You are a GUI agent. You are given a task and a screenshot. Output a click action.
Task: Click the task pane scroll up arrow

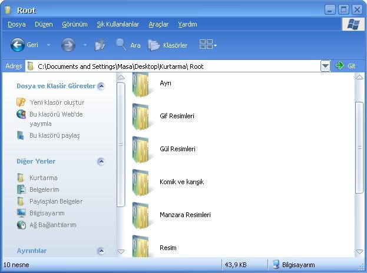[x=121, y=77]
